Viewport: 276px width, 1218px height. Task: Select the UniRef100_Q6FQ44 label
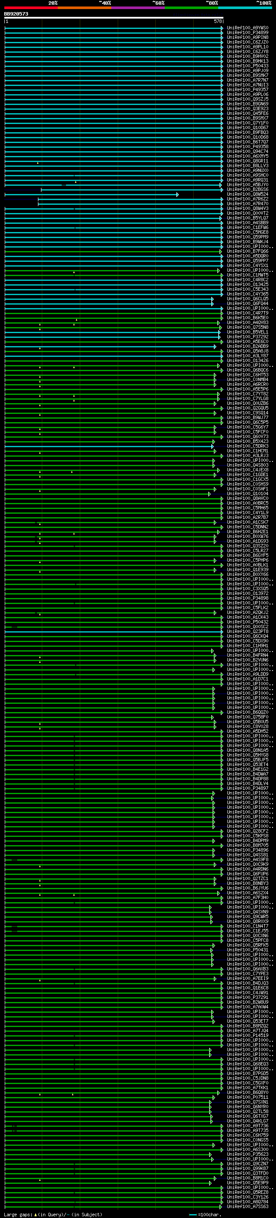click(248, 304)
